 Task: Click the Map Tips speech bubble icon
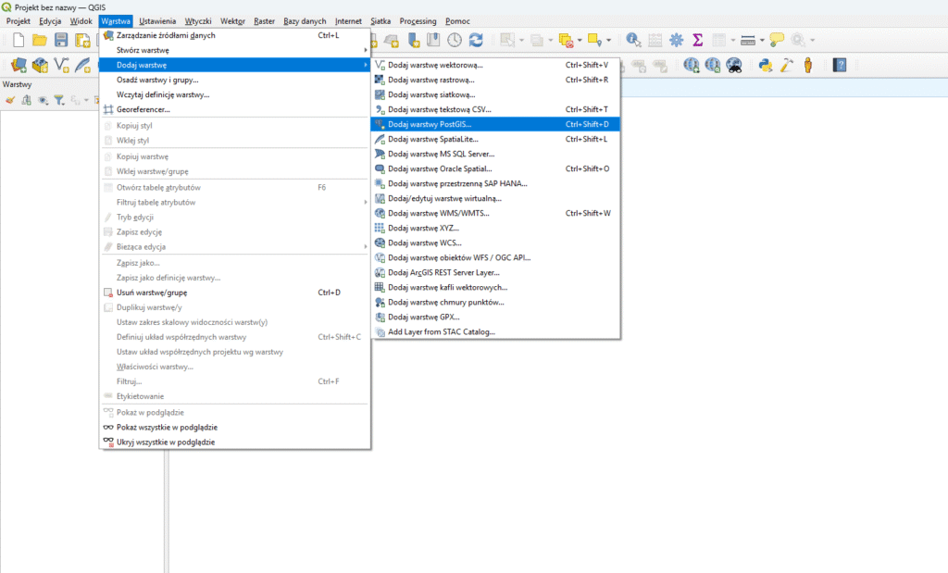click(x=777, y=40)
